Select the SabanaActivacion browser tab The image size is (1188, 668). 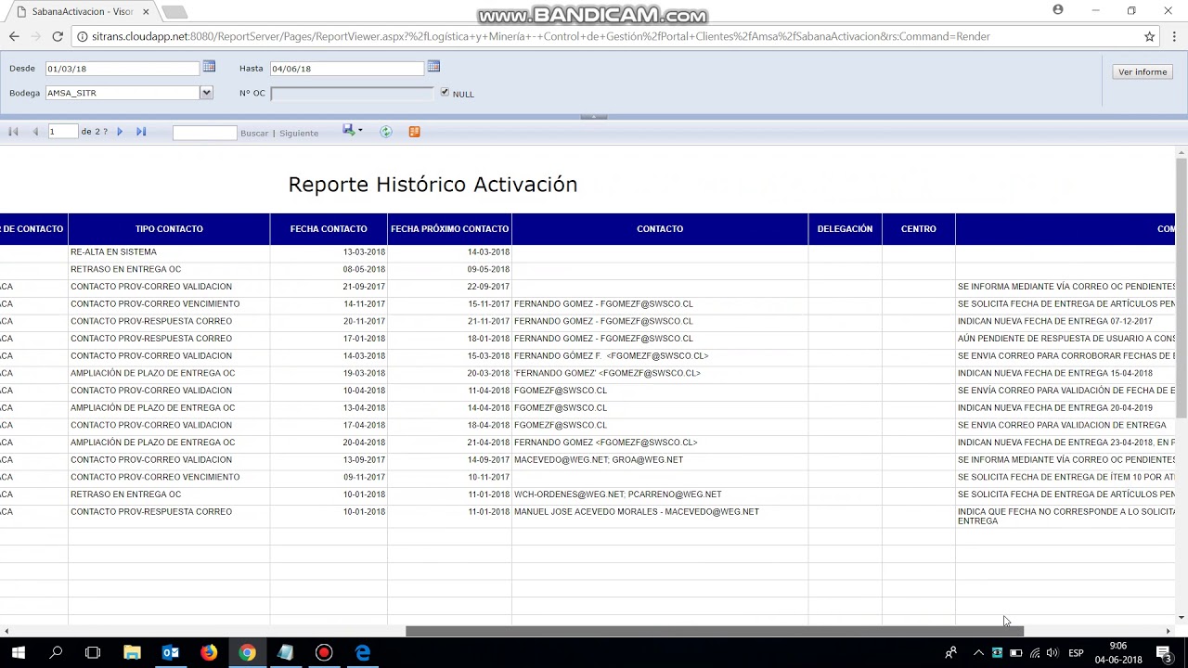79,12
